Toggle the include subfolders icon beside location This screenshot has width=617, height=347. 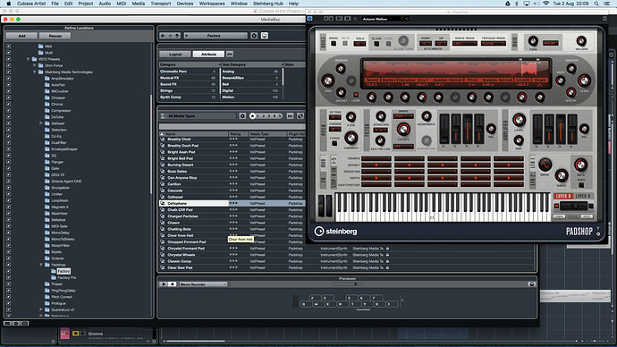(x=265, y=36)
